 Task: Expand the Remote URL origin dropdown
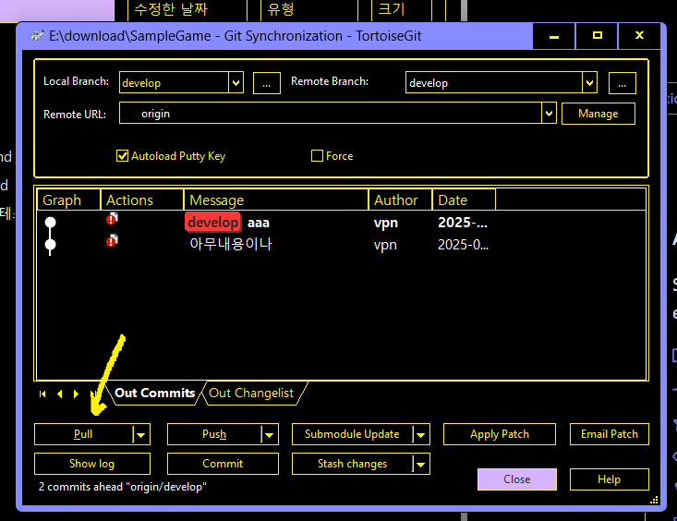pyautogui.click(x=549, y=114)
